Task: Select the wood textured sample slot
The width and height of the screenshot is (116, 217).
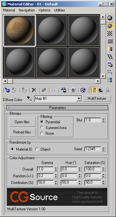Action: coord(19,30)
